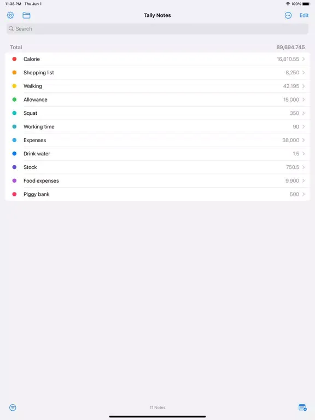The image size is (315, 420).
Task: Tap the Edit button
Action: pyautogui.click(x=304, y=15)
